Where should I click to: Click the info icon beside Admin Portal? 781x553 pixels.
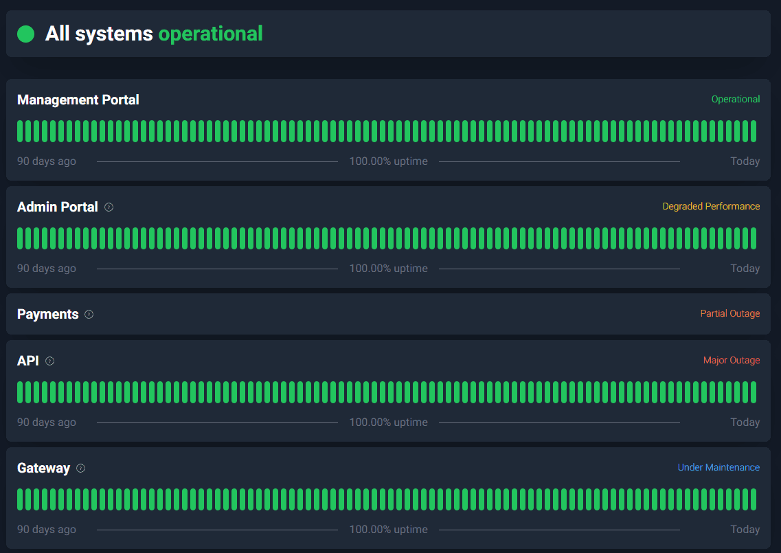coord(109,207)
